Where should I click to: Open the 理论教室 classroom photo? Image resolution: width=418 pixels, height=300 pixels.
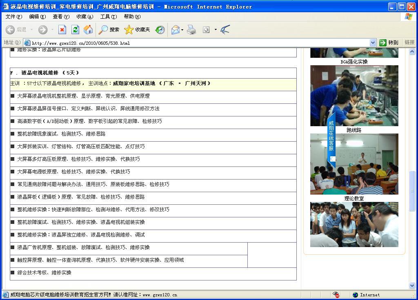(x=354, y=164)
